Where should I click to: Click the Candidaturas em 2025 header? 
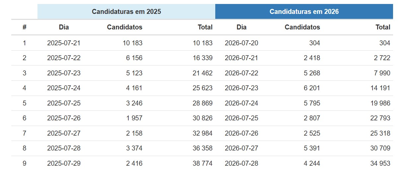click(x=126, y=12)
